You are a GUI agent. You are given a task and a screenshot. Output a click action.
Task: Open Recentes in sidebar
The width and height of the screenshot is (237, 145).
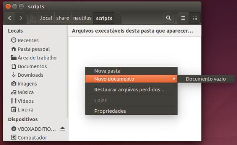pyautogui.click(x=28, y=40)
